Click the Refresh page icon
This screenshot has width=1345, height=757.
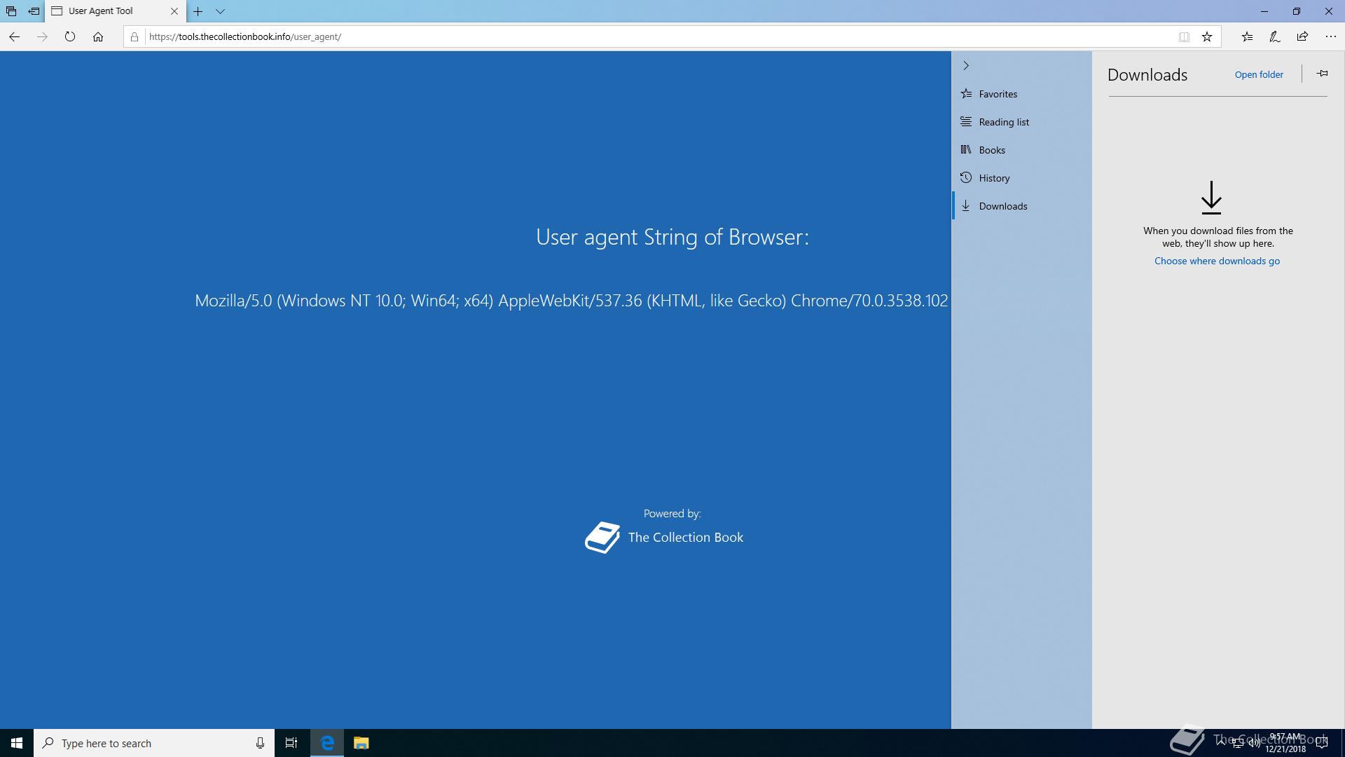69,36
